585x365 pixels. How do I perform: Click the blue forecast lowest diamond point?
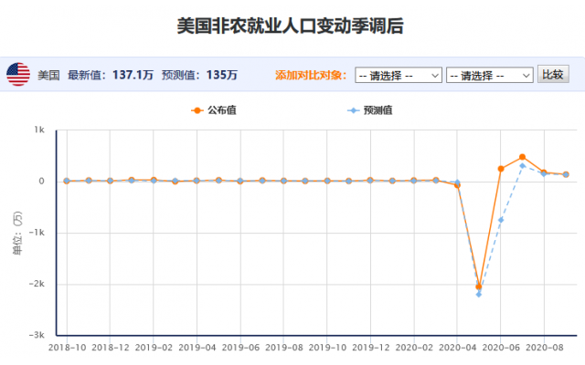point(479,295)
